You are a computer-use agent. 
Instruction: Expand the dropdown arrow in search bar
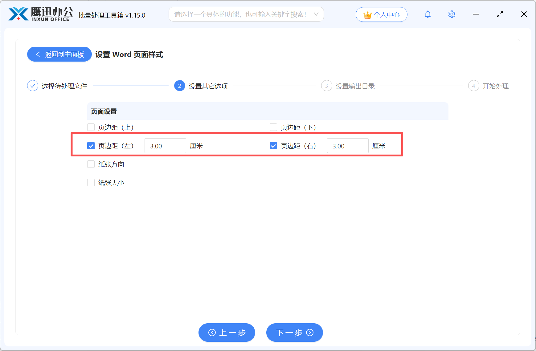coord(316,14)
